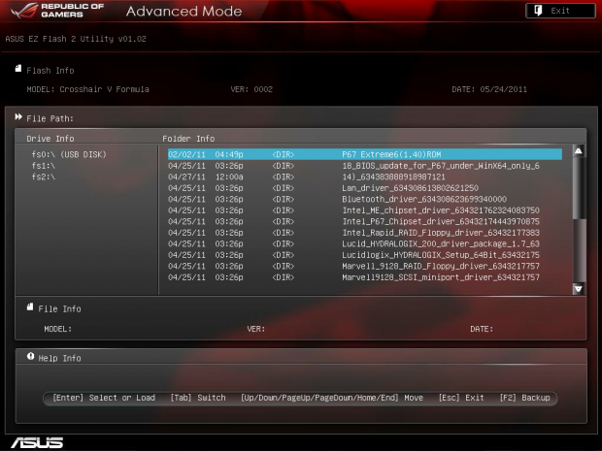The height and width of the screenshot is (451, 602).
Task: Select the fs1:\ drive
Action: coord(44,166)
